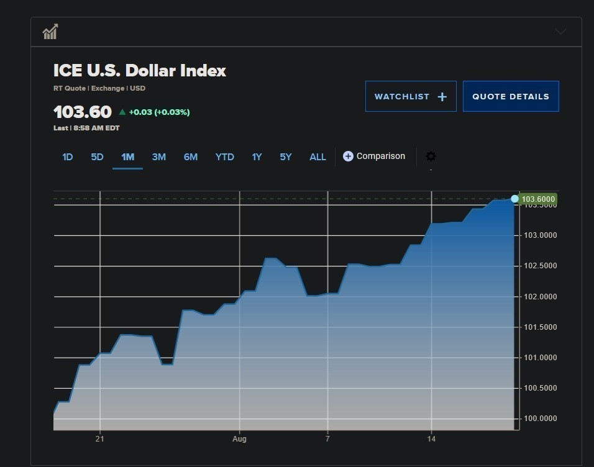Show the ALL time range
The height and width of the screenshot is (467, 594).
pos(318,157)
